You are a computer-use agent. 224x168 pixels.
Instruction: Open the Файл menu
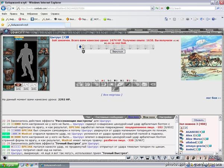pyautogui.click(x=4, y=14)
